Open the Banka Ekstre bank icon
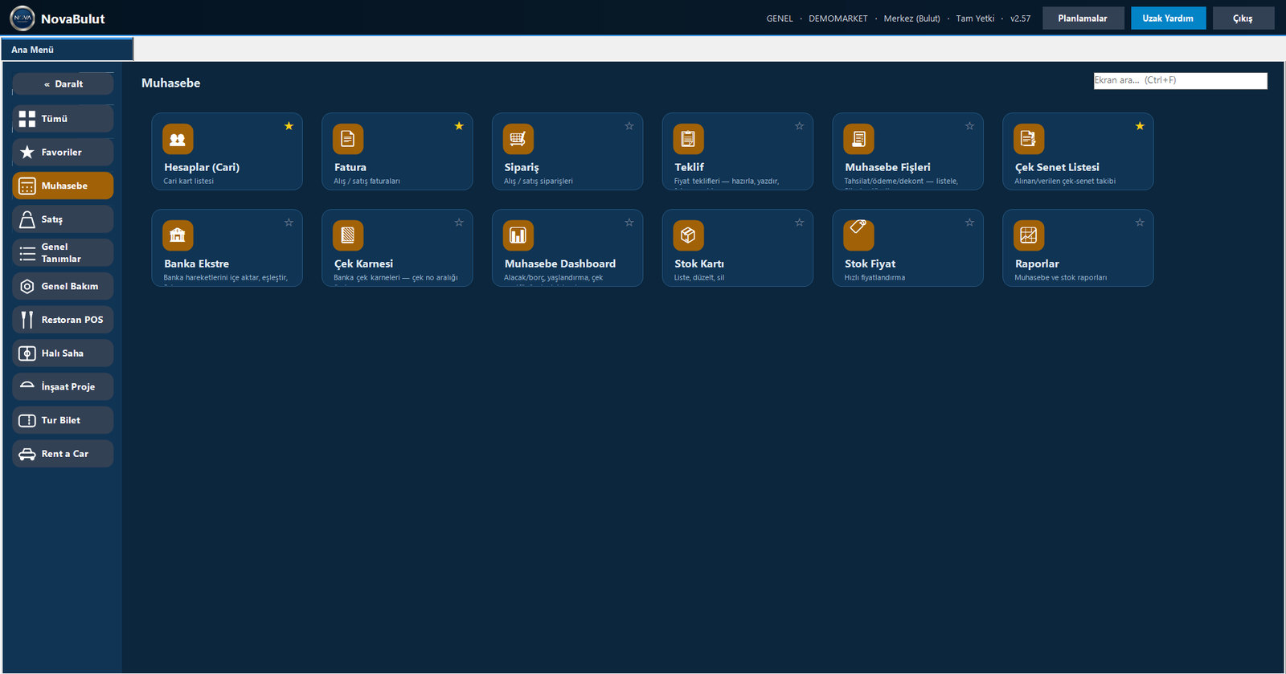The image size is (1286, 674). coord(178,235)
